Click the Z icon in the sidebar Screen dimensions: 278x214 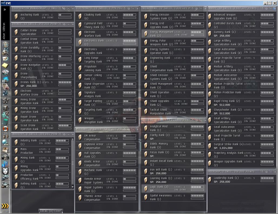(5, 114)
